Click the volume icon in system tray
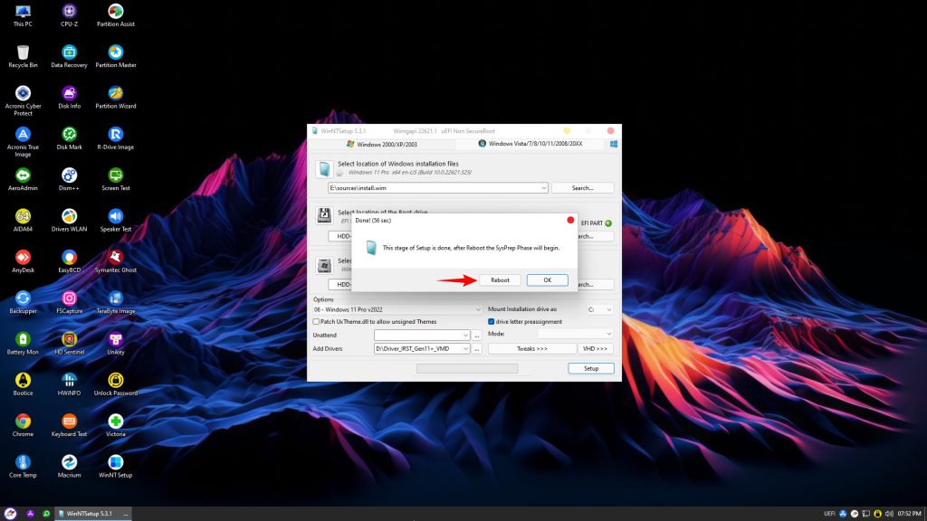This screenshot has height=521, width=927. (889, 514)
